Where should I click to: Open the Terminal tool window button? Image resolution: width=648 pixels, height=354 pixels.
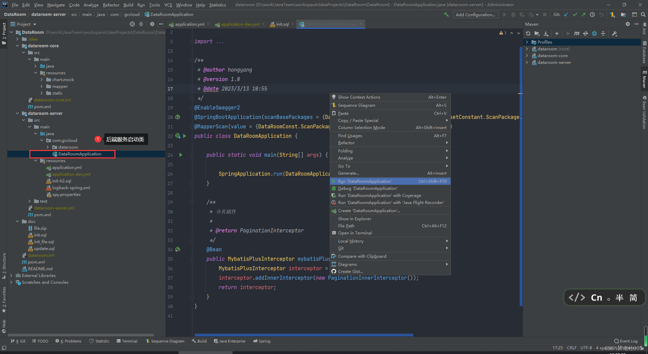[x=127, y=341]
